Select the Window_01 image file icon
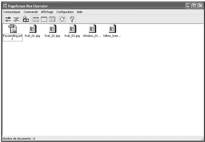The width and height of the screenshot is (205, 142). pyautogui.click(x=92, y=29)
